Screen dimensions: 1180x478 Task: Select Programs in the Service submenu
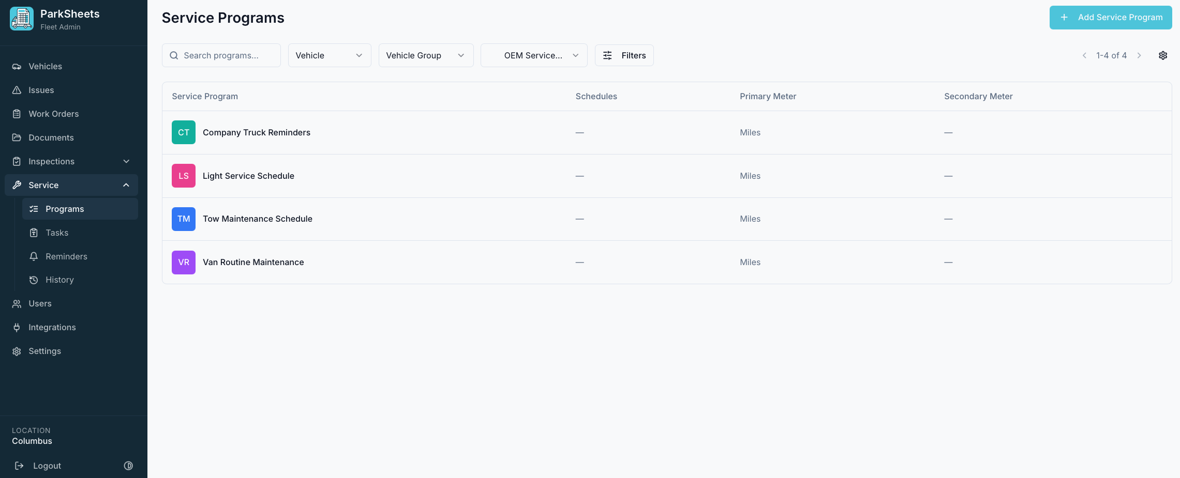[65, 209]
